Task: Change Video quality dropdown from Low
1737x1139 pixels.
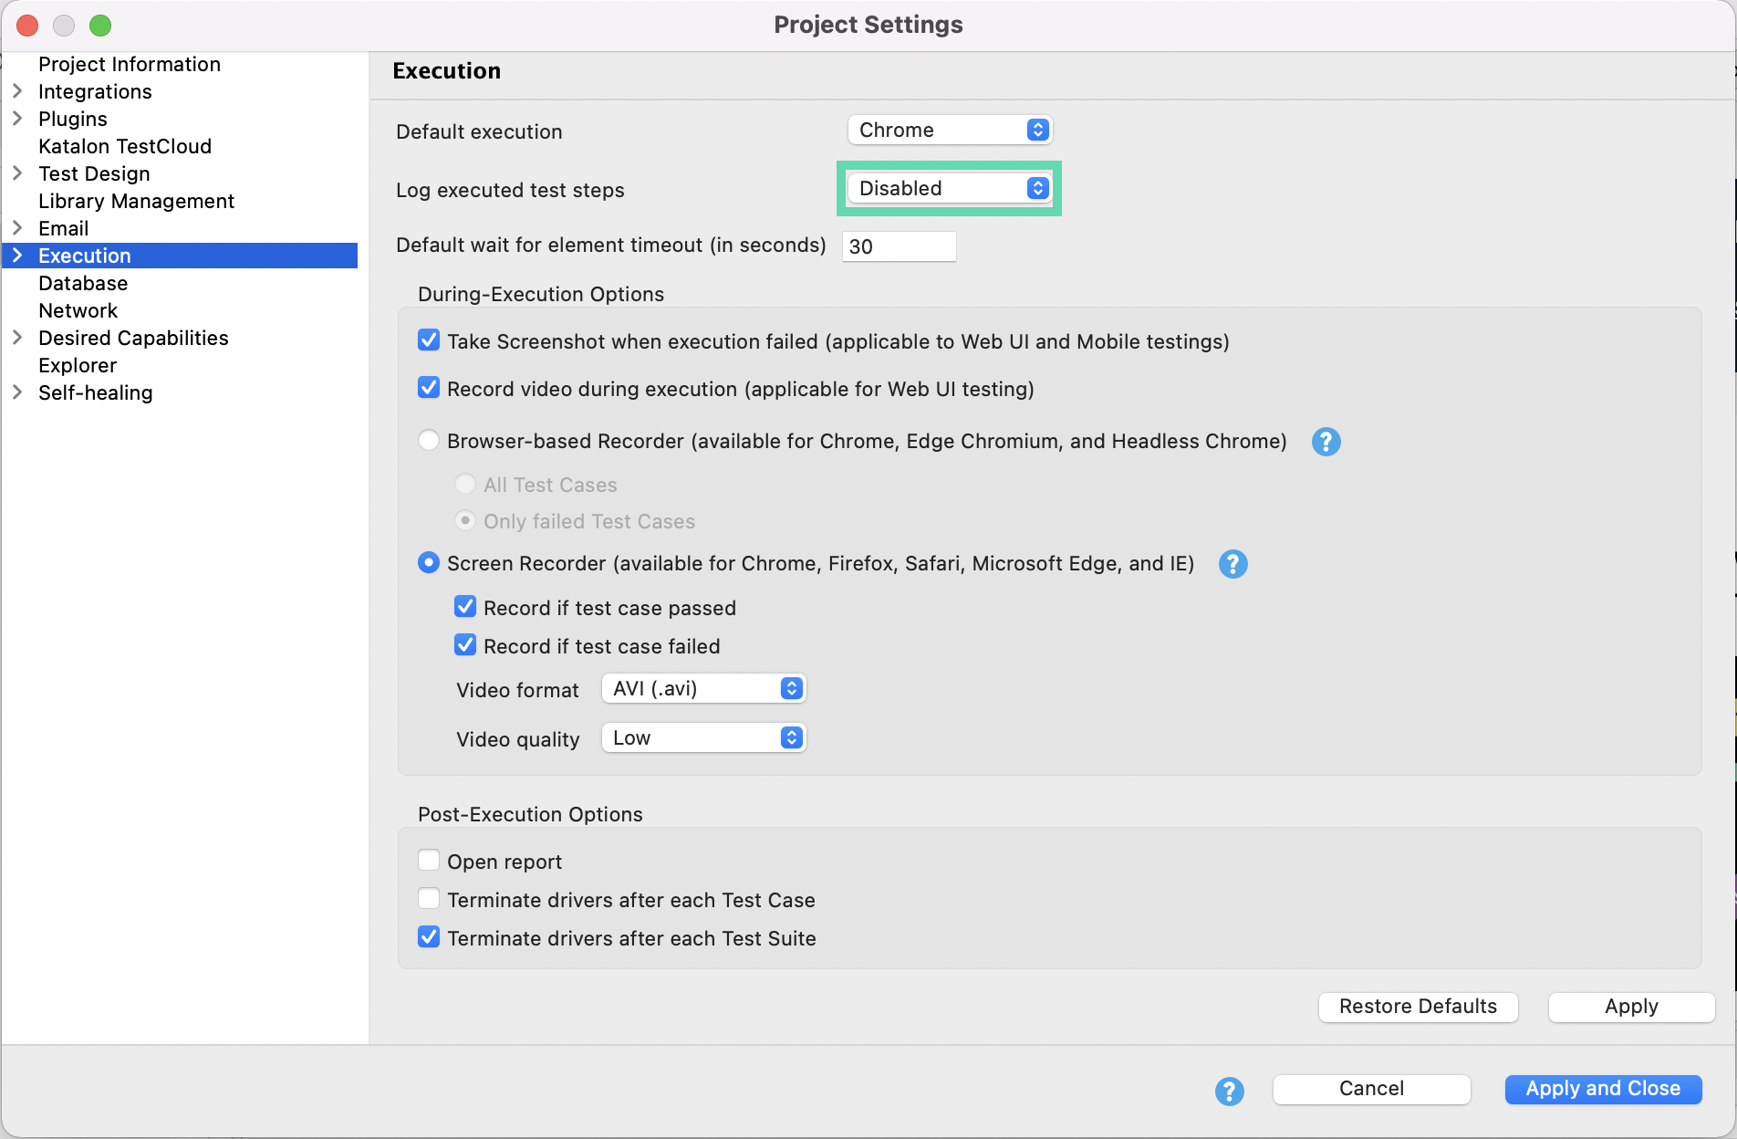Action: pyautogui.click(x=703, y=738)
